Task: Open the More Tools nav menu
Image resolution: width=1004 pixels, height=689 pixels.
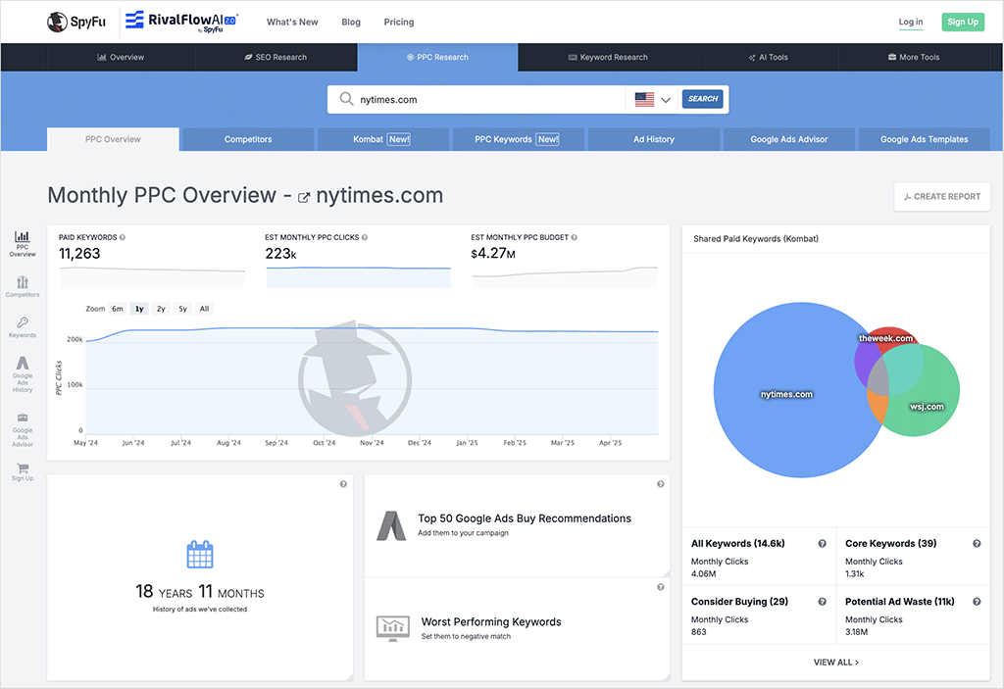Action: [914, 57]
